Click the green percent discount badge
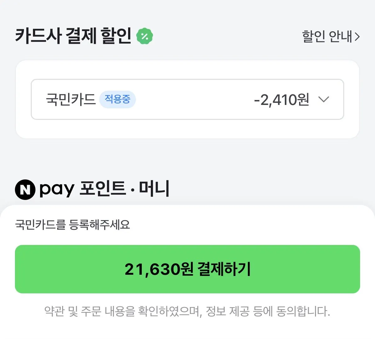The height and width of the screenshot is (339, 375). [145, 36]
